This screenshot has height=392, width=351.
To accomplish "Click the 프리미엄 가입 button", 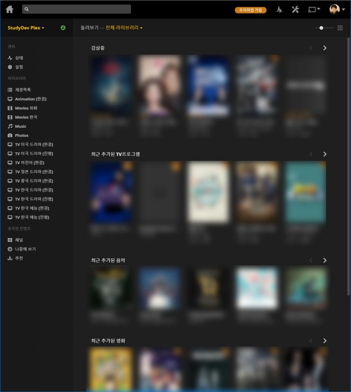I will (251, 10).
